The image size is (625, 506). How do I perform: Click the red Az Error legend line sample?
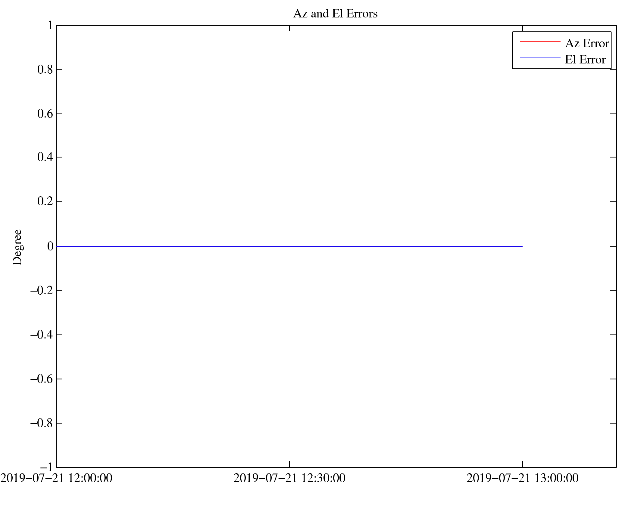pyautogui.click(x=540, y=42)
